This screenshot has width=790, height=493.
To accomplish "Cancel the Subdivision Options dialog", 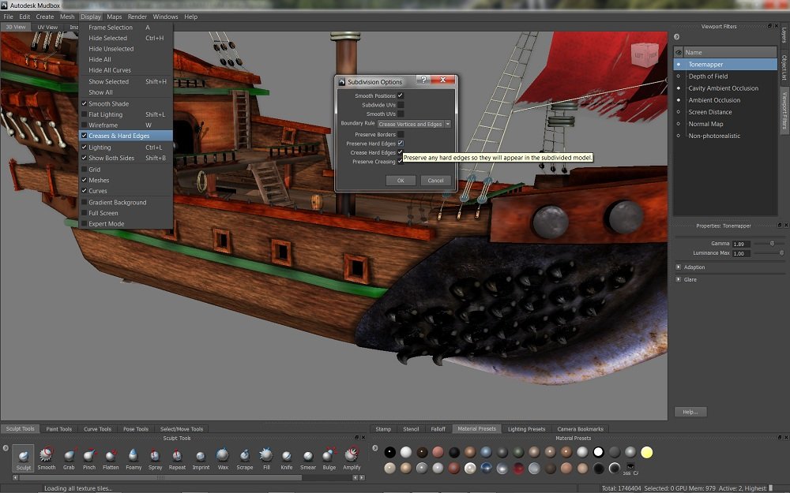I will point(436,180).
